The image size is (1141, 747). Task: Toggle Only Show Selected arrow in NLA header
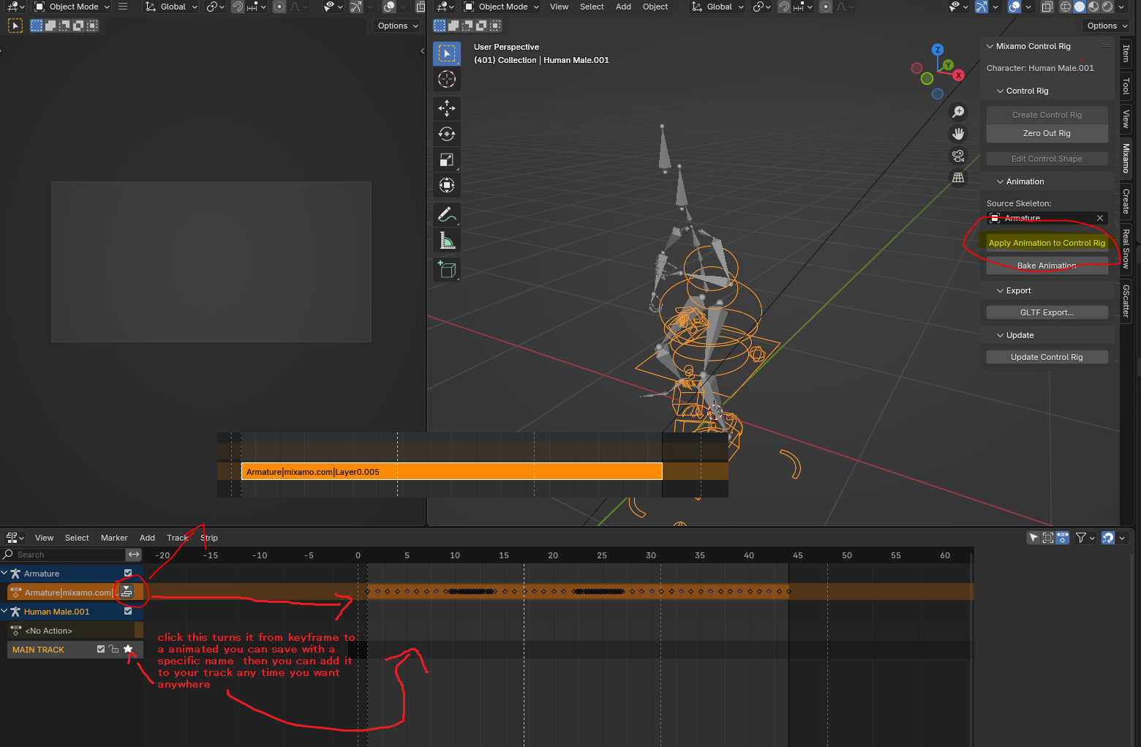(1033, 538)
